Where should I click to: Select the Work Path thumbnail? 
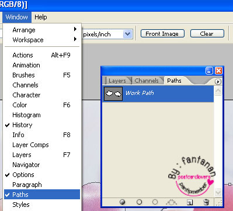tap(113, 94)
